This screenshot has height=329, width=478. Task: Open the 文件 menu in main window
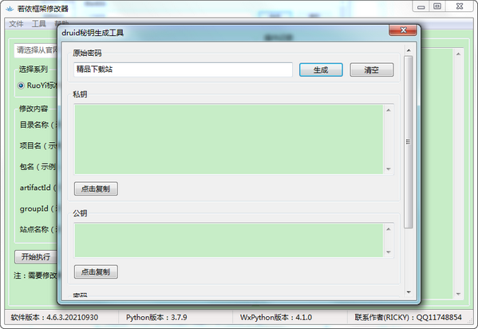16,24
